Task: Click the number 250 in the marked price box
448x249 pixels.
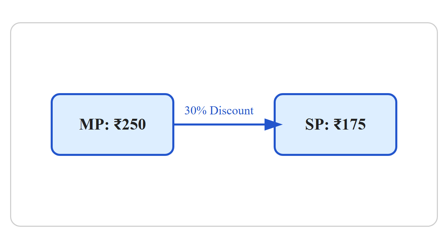Action: click(134, 124)
